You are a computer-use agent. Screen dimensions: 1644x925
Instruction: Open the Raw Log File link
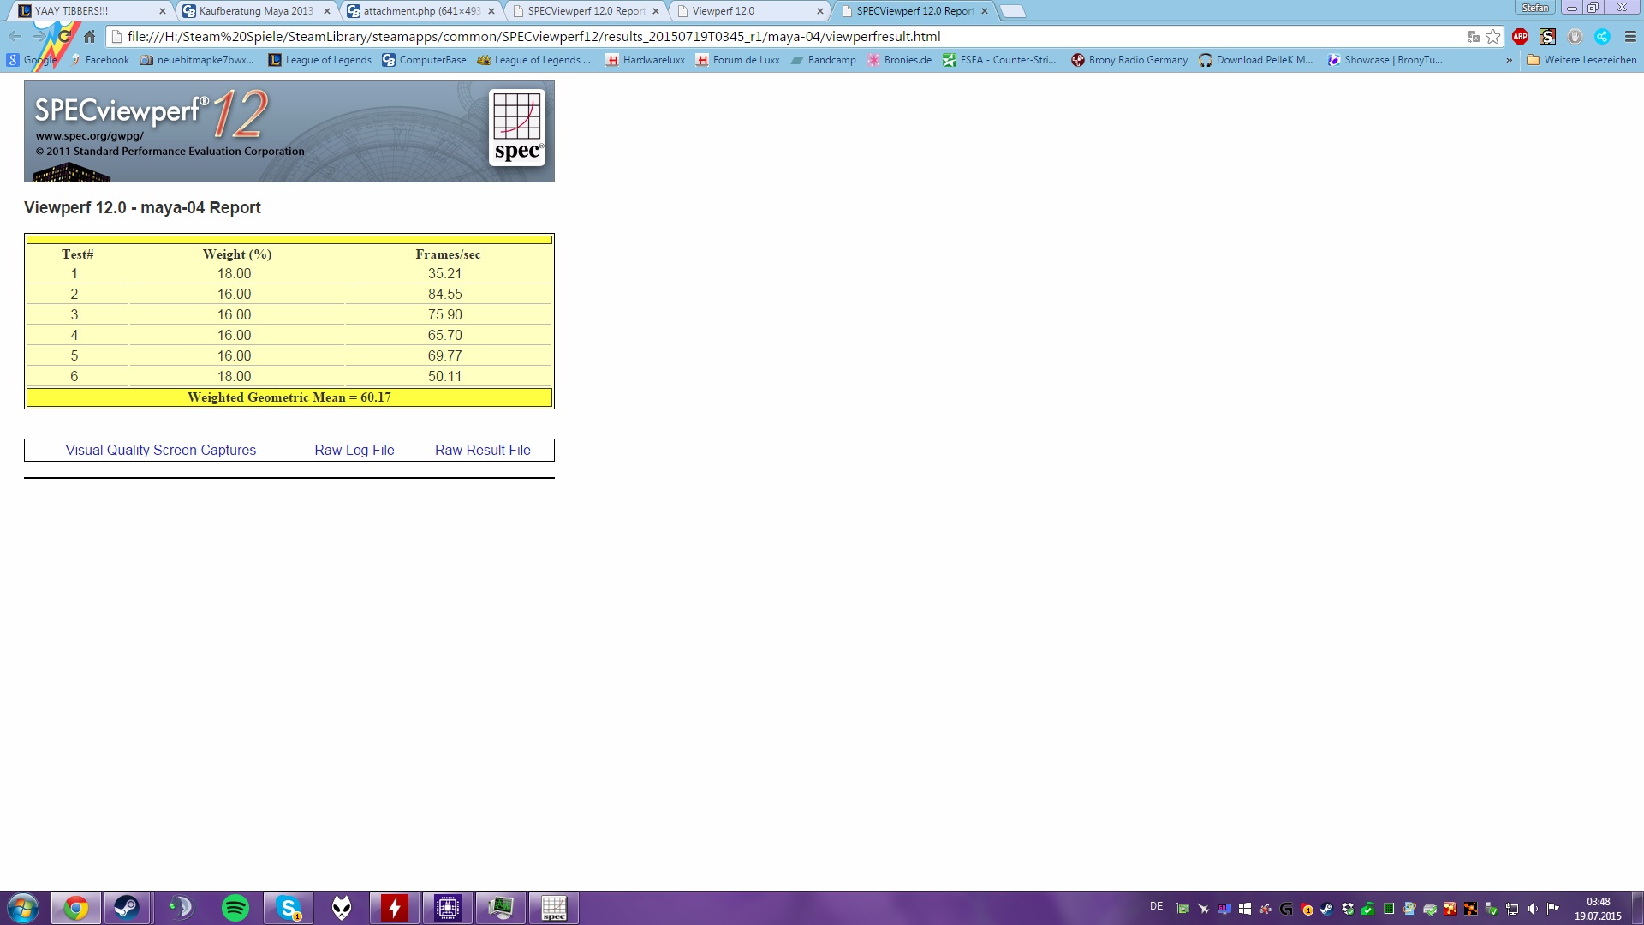click(x=354, y=451)
